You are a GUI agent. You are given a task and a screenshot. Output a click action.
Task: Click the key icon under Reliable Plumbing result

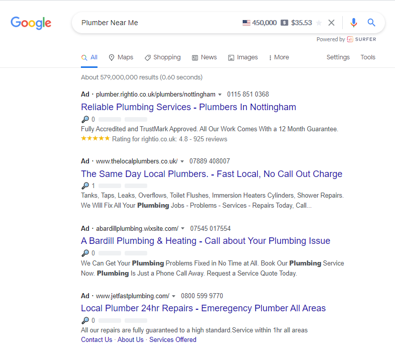(85, 119)
